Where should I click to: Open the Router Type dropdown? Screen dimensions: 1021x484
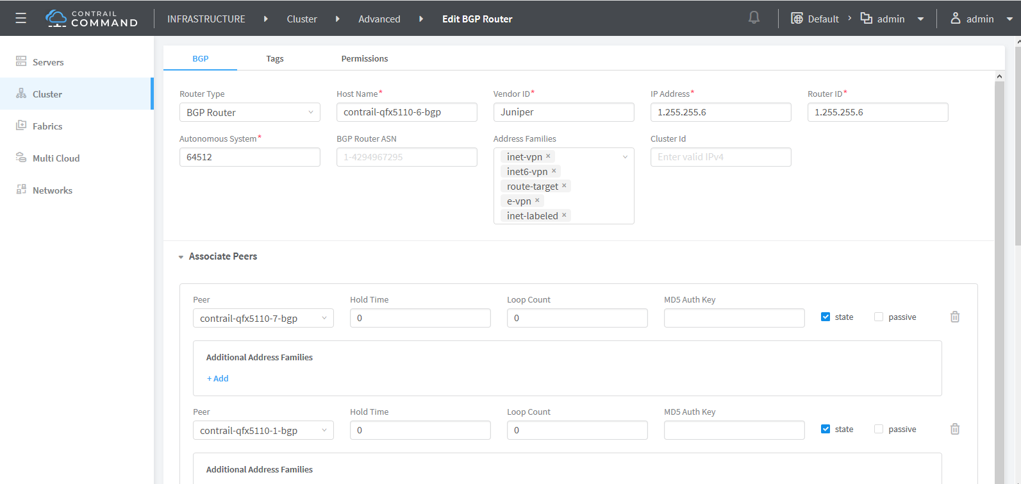249,112
